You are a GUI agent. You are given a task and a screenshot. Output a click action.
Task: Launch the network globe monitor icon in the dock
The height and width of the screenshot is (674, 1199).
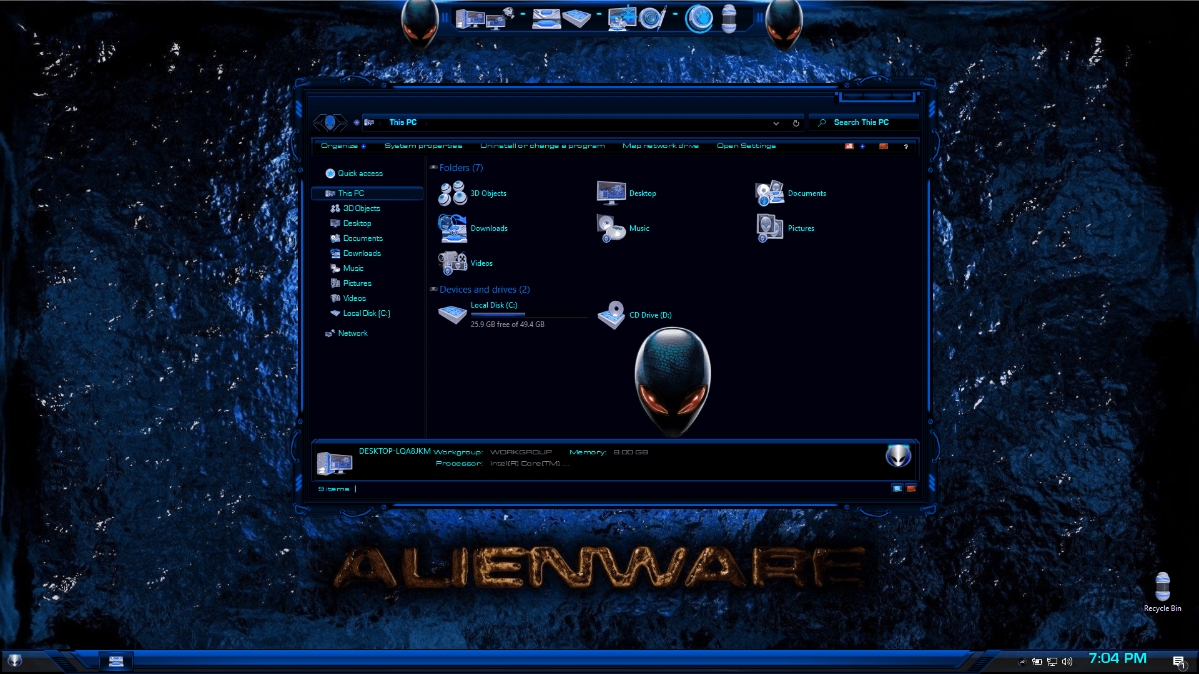tap(500, 19)
